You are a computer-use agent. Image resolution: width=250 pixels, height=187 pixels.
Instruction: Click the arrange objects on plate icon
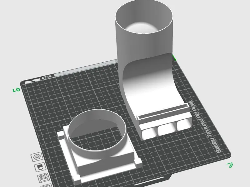pyautogui.click(x=43, y=177)
